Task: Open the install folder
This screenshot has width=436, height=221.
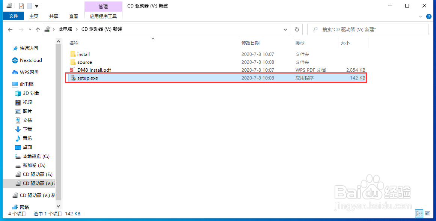Action: [83, 54]
